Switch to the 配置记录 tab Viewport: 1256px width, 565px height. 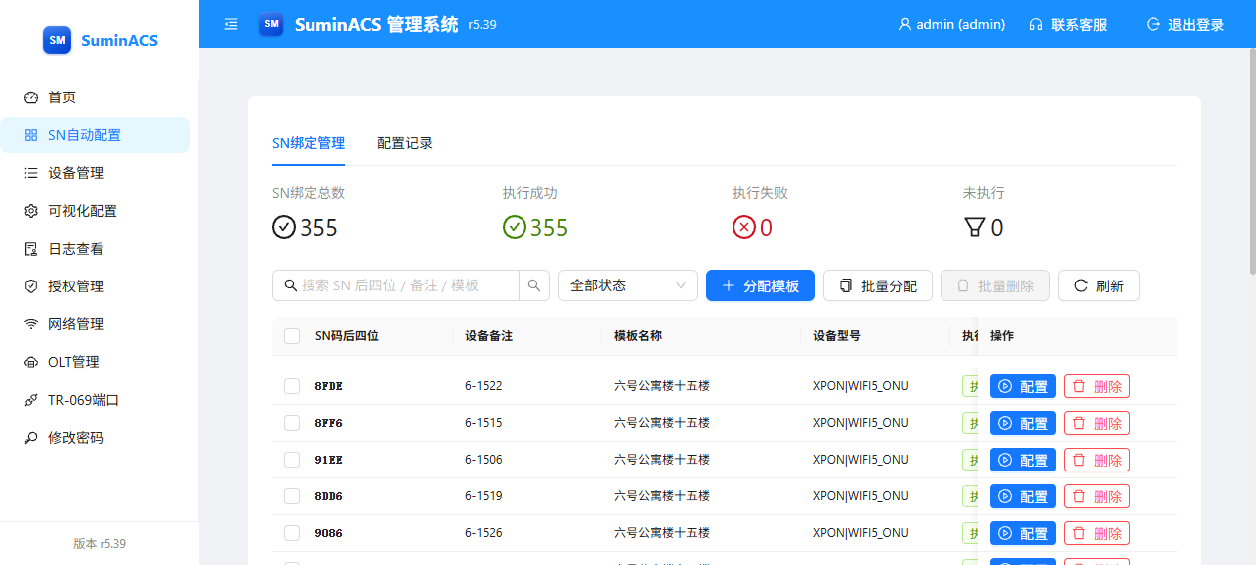tap(405, 143)
